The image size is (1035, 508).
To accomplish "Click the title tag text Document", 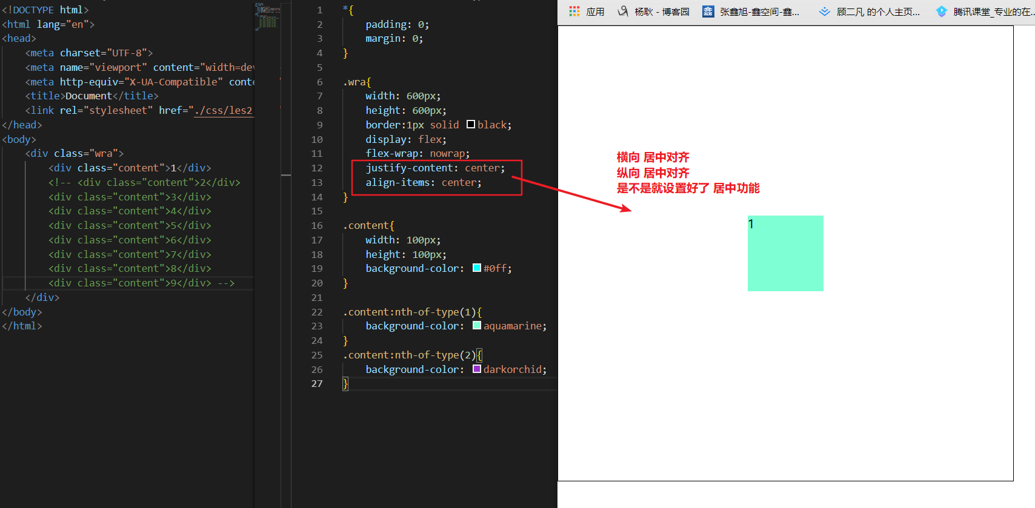I will (x=88, y=96).
